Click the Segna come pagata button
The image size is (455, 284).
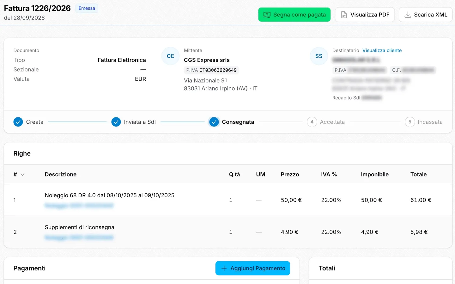pyautogui.click(x=294, y=15)
